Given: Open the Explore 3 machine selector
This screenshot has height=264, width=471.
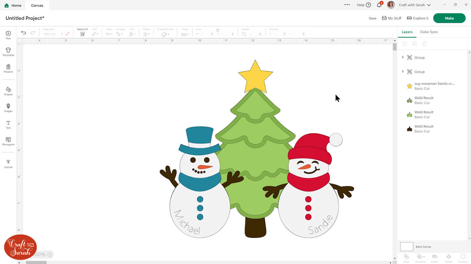Looking at the screenshot, I should point(418,18).
